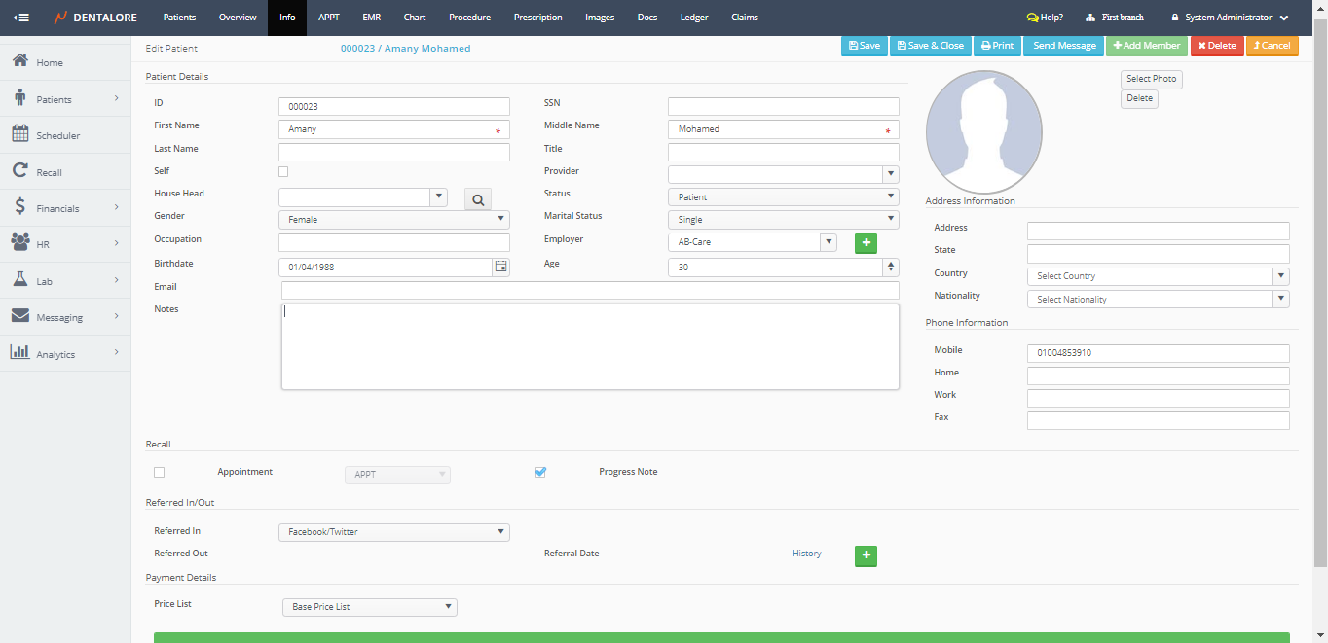
Task: Click the Select Photo button
Action: tap(1151, 79)
